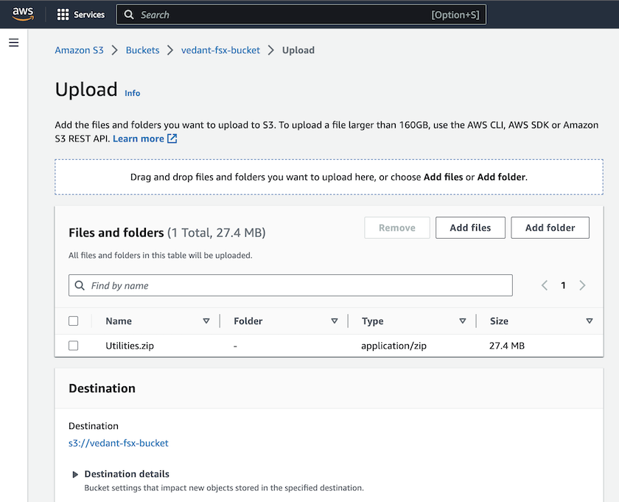Open the Upload Info link
619x502 pixels.
[x=132, y=93]
